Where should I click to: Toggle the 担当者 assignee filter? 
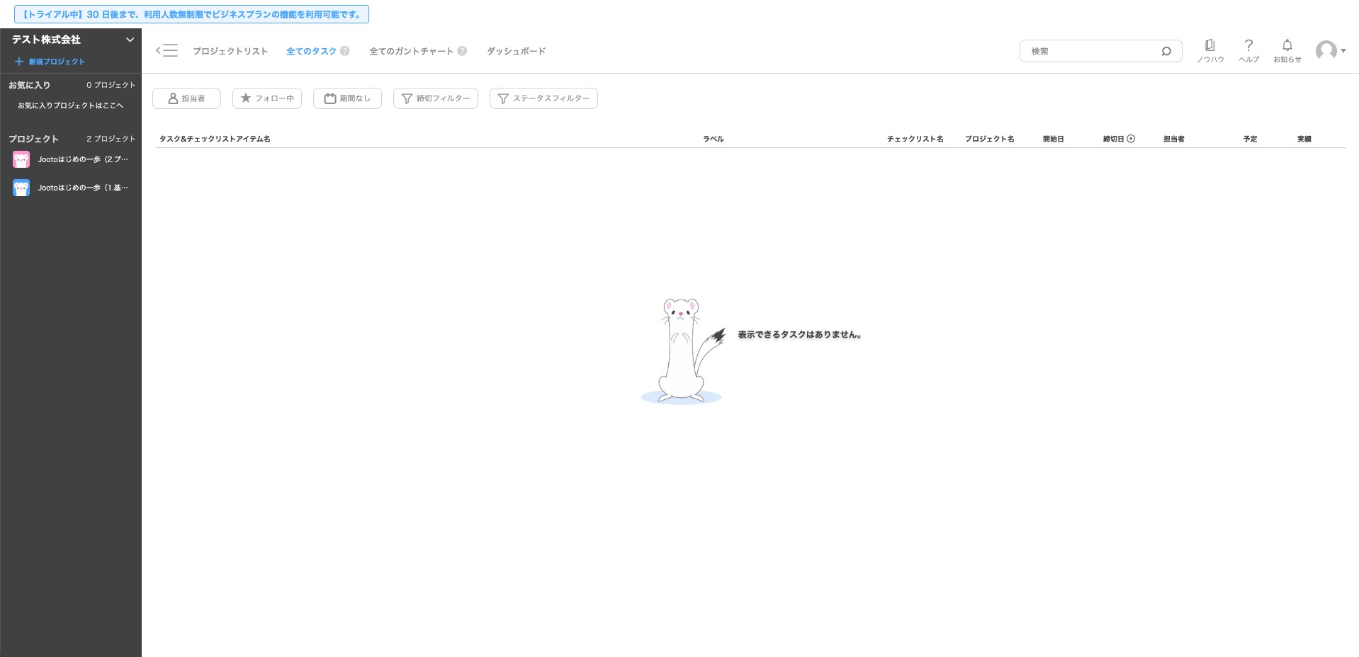[x=186, y=98]
